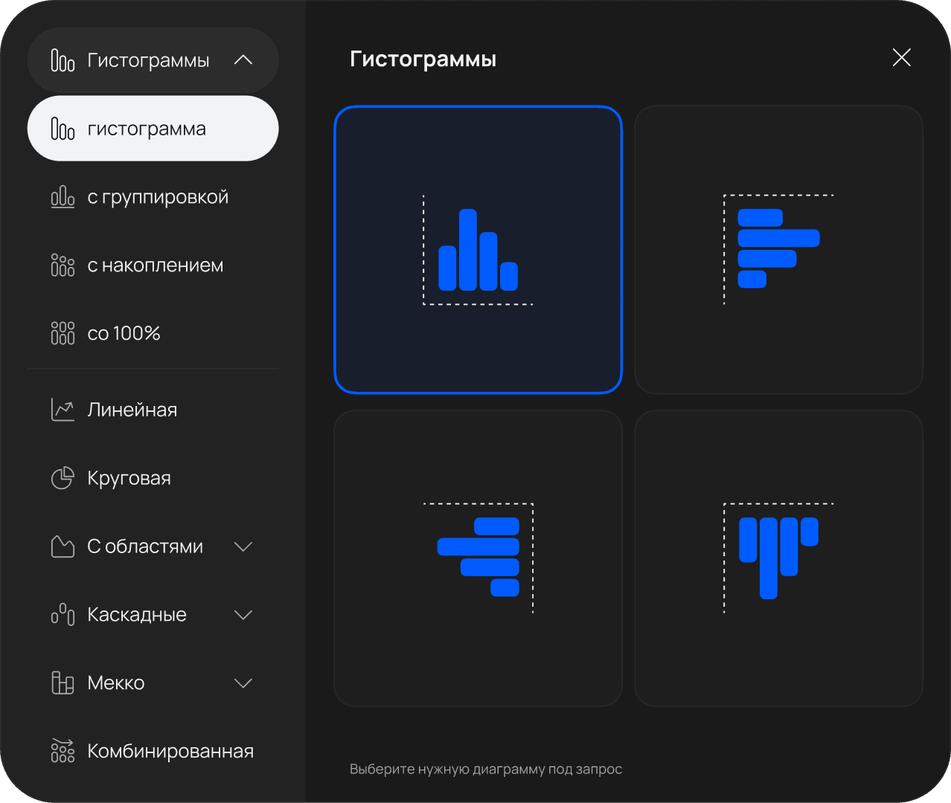Click the Комбинированная combined chart icon
The image size is (951, 803).
(x=63, y=751)
